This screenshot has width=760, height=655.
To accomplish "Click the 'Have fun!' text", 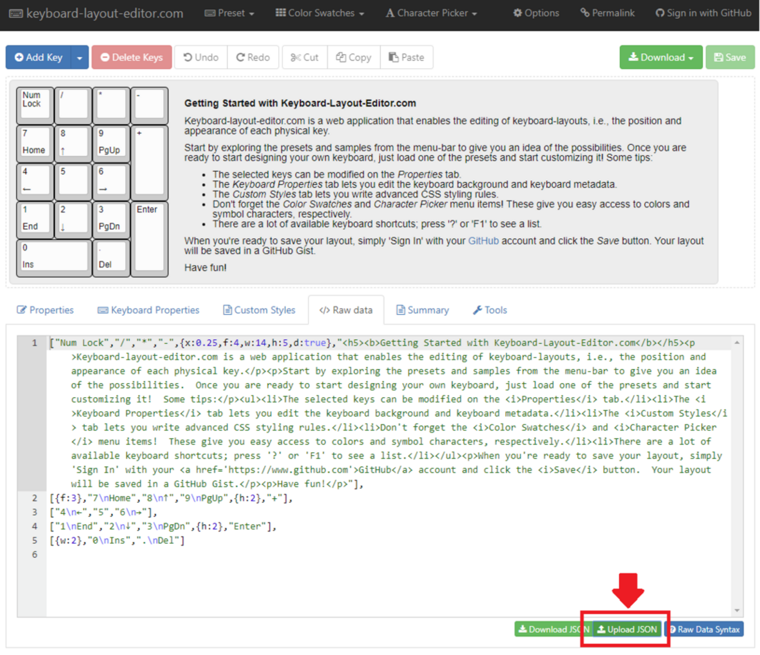I will [206, 268].
